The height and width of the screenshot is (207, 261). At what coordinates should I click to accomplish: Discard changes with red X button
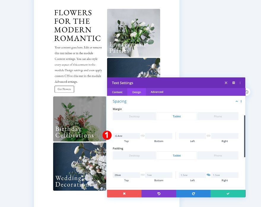tap(124, 194)
